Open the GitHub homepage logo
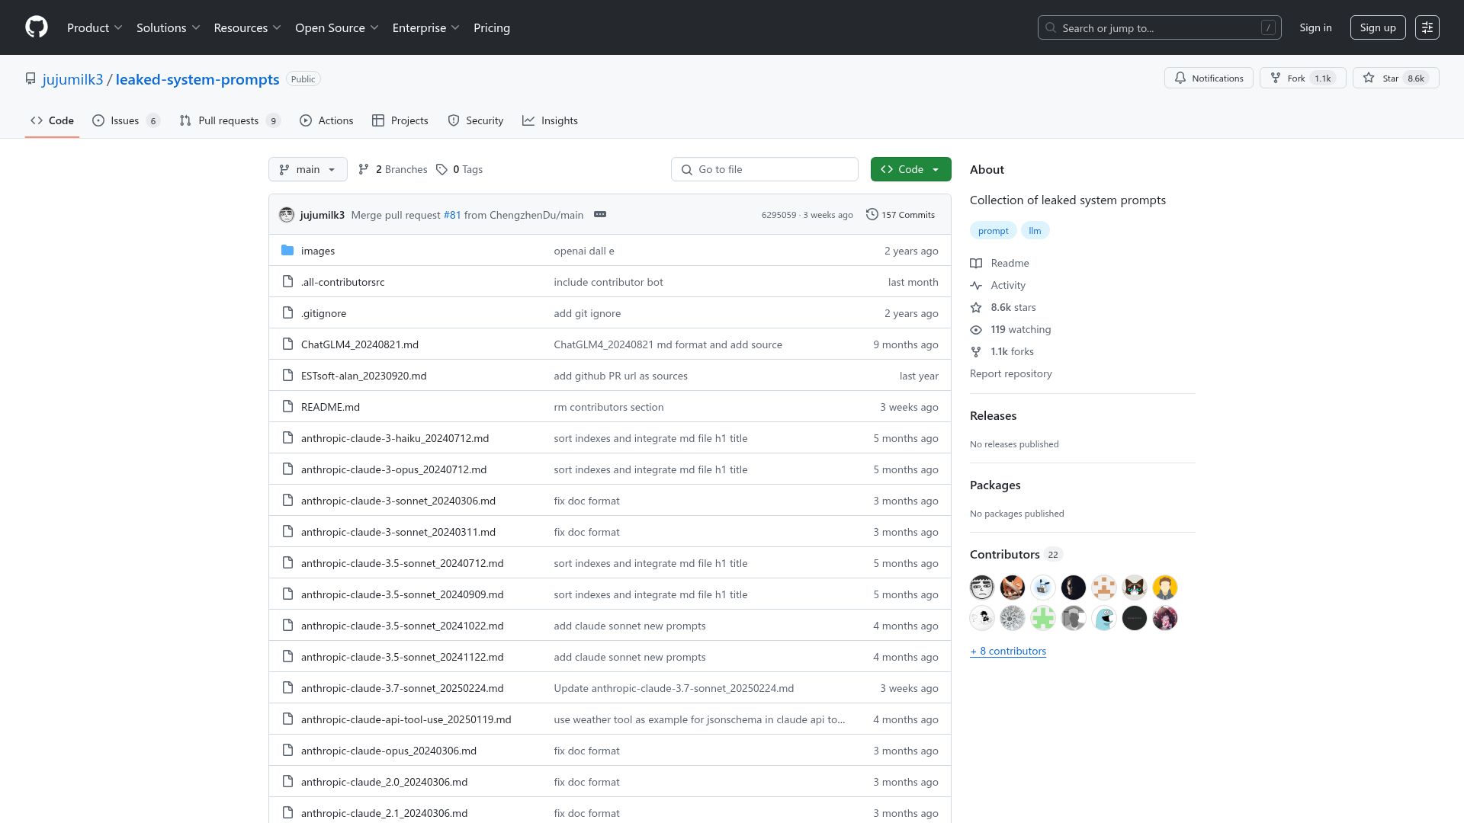The width and height of the screenshot is (1464, 823). pos(37,27)
